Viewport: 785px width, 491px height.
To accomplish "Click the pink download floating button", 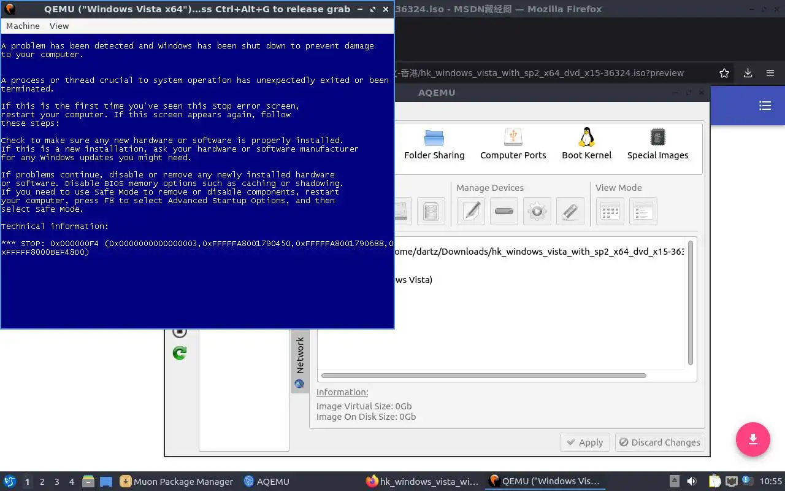I will point(753,439).
